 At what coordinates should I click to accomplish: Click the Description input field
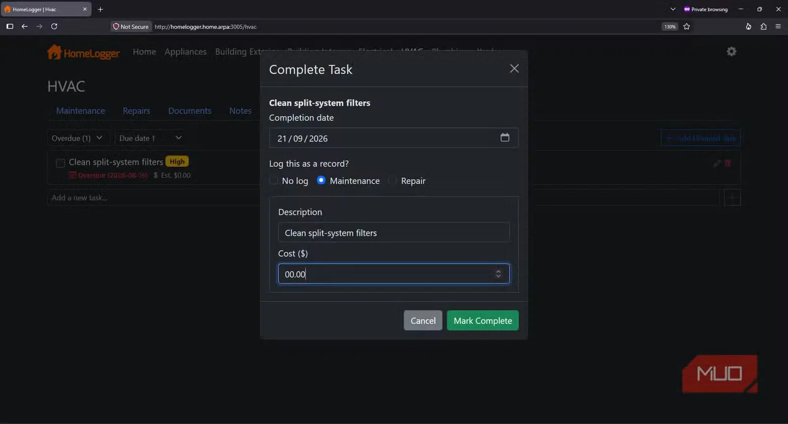[x=394, y=232]
